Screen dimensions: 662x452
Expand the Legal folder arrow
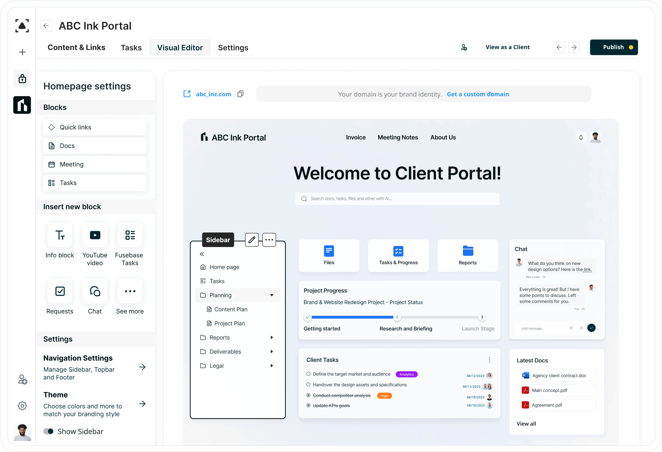point(272,366)
